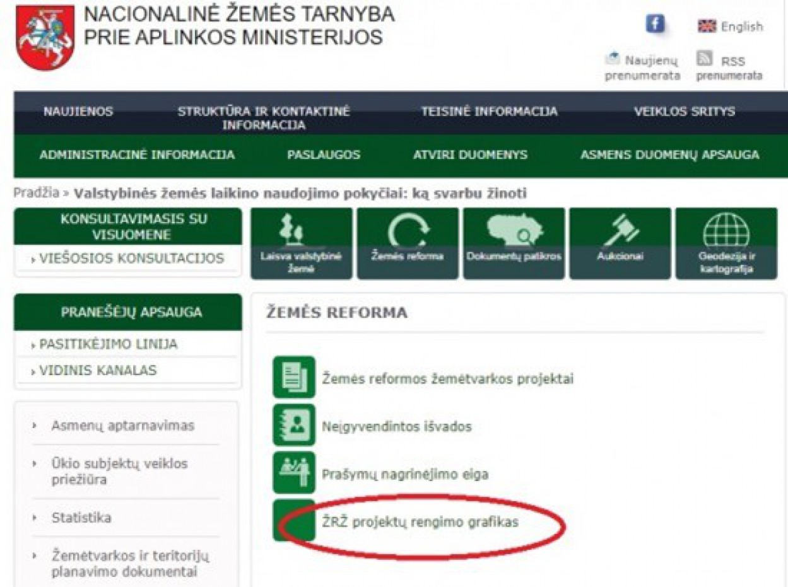The image size is (788, 587).
Task: Select the Žemės reforma tile icon
Action: tap(408, 233)
